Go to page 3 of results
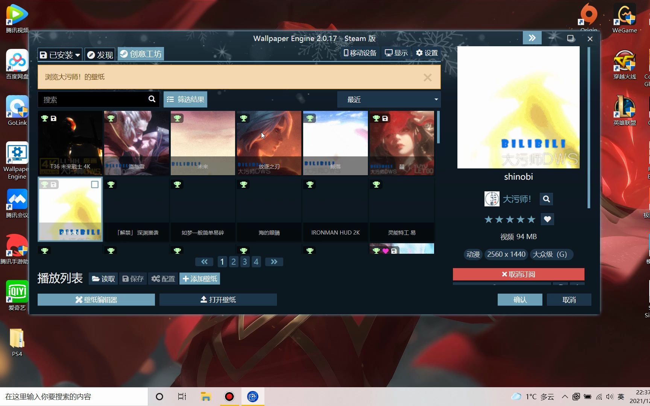The image size is (650, 406). tap(245, 262)
